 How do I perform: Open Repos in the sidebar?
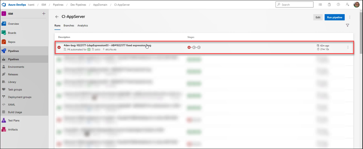tap(12, 42)
